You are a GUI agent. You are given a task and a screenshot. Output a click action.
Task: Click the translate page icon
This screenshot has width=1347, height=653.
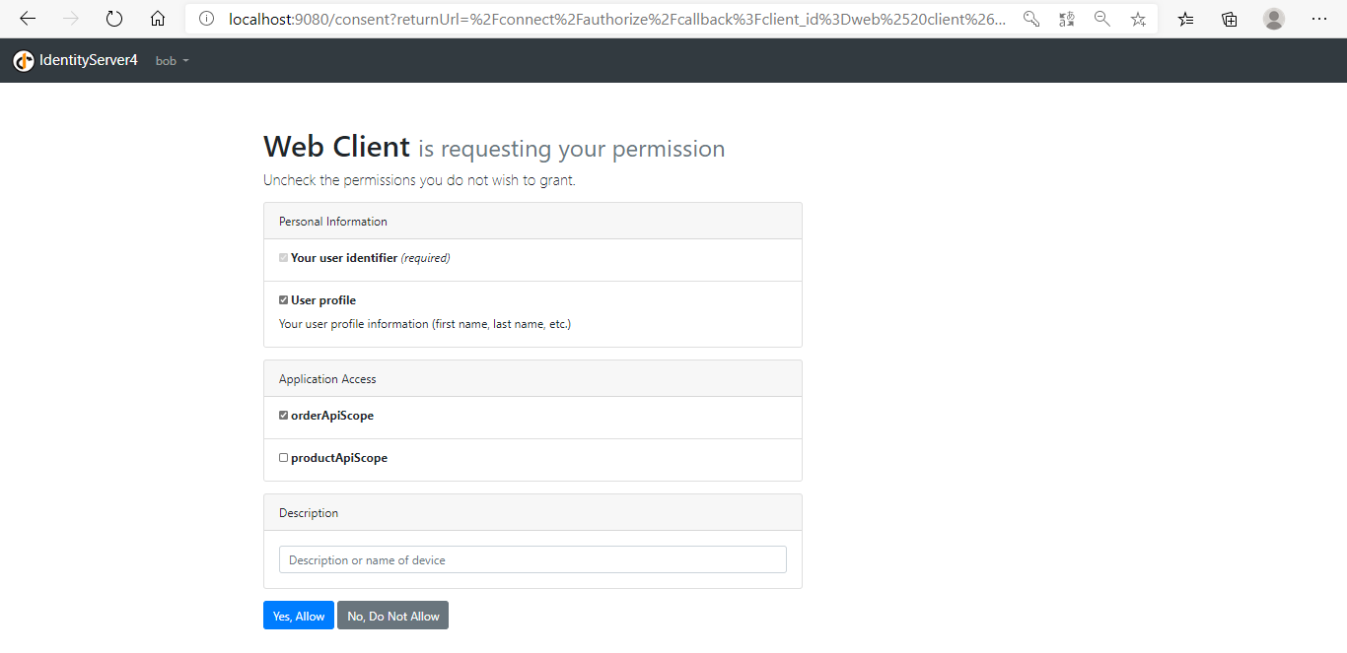[1067, 19]
